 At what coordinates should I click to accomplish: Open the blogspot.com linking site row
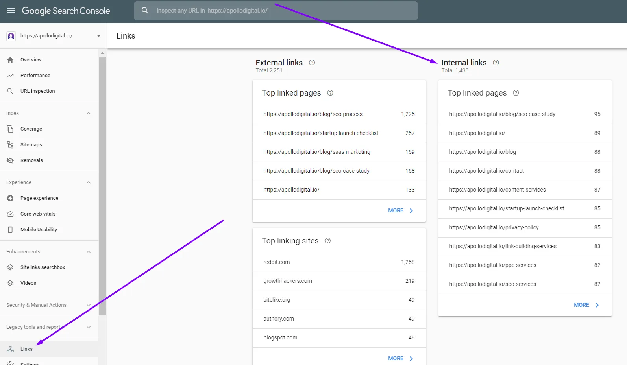(x=339, y=337)
